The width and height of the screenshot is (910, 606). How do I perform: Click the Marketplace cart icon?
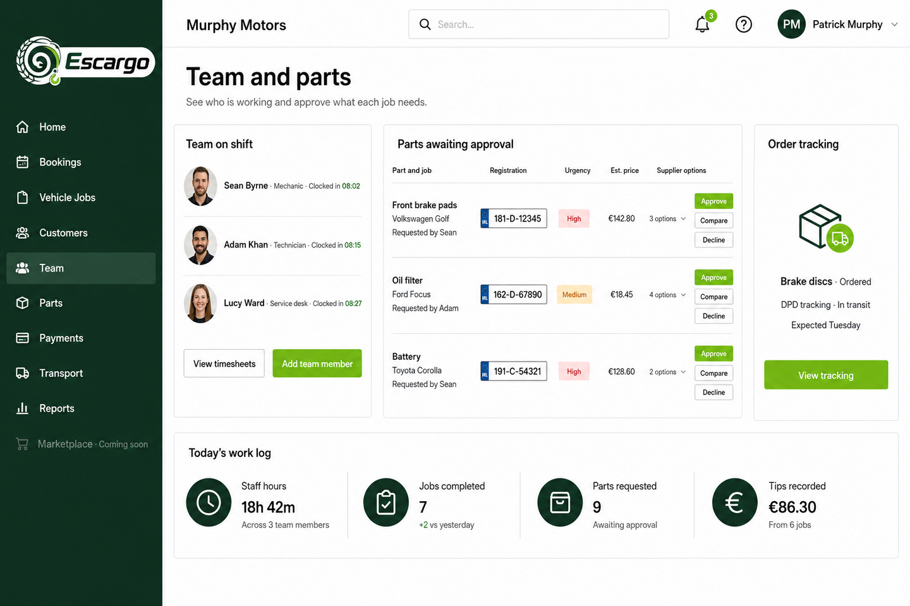[22, 444]
